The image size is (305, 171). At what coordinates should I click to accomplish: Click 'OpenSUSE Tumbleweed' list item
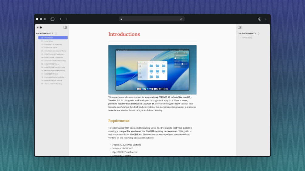coord(125,152)
